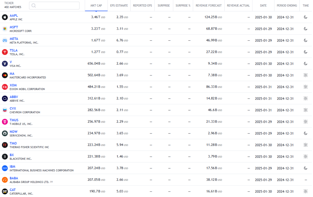The height and width of the screenshot is (197, 313).
Task: Click the Thermo Fisher logo icon
Action: tap(5, 145)
